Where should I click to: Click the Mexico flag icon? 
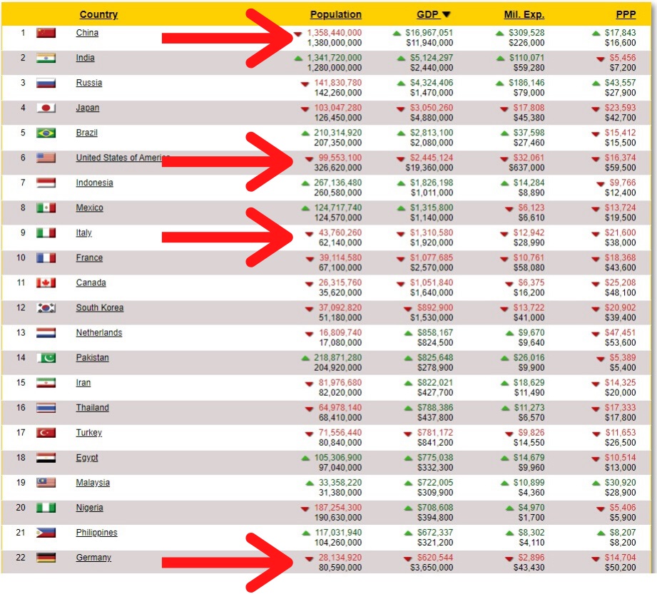(46, 208)
